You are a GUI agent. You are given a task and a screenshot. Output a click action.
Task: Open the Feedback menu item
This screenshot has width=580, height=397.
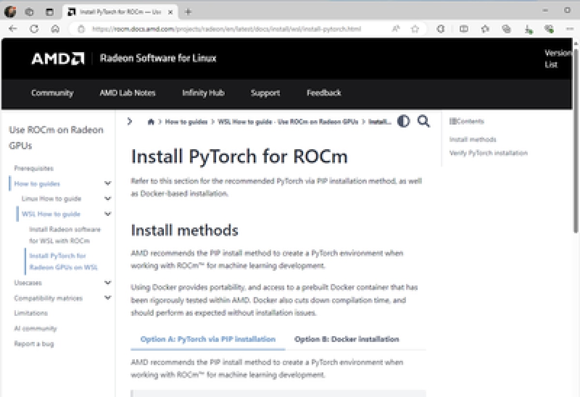pos(324,93)
